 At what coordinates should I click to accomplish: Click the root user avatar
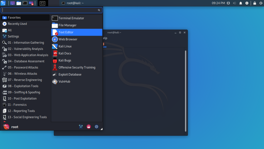(x=6, y=127)
